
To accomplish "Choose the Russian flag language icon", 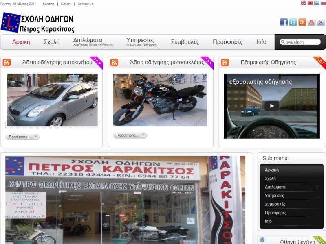I will (x=323, y=3).
